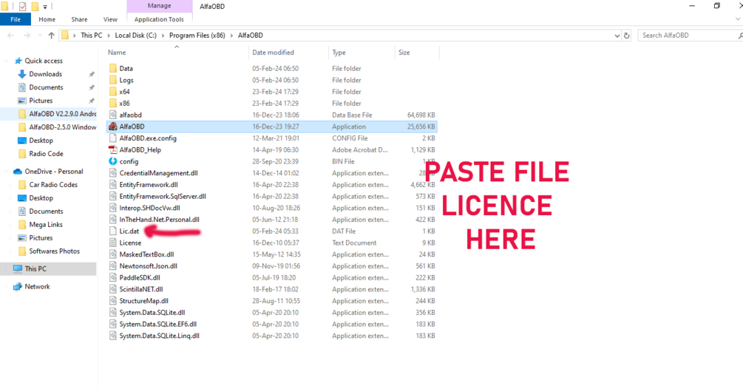Image resolution: width=743 pixels, height=389 pixels.
Task: Click the Search AlfaOBD input field
Action: 686,35
